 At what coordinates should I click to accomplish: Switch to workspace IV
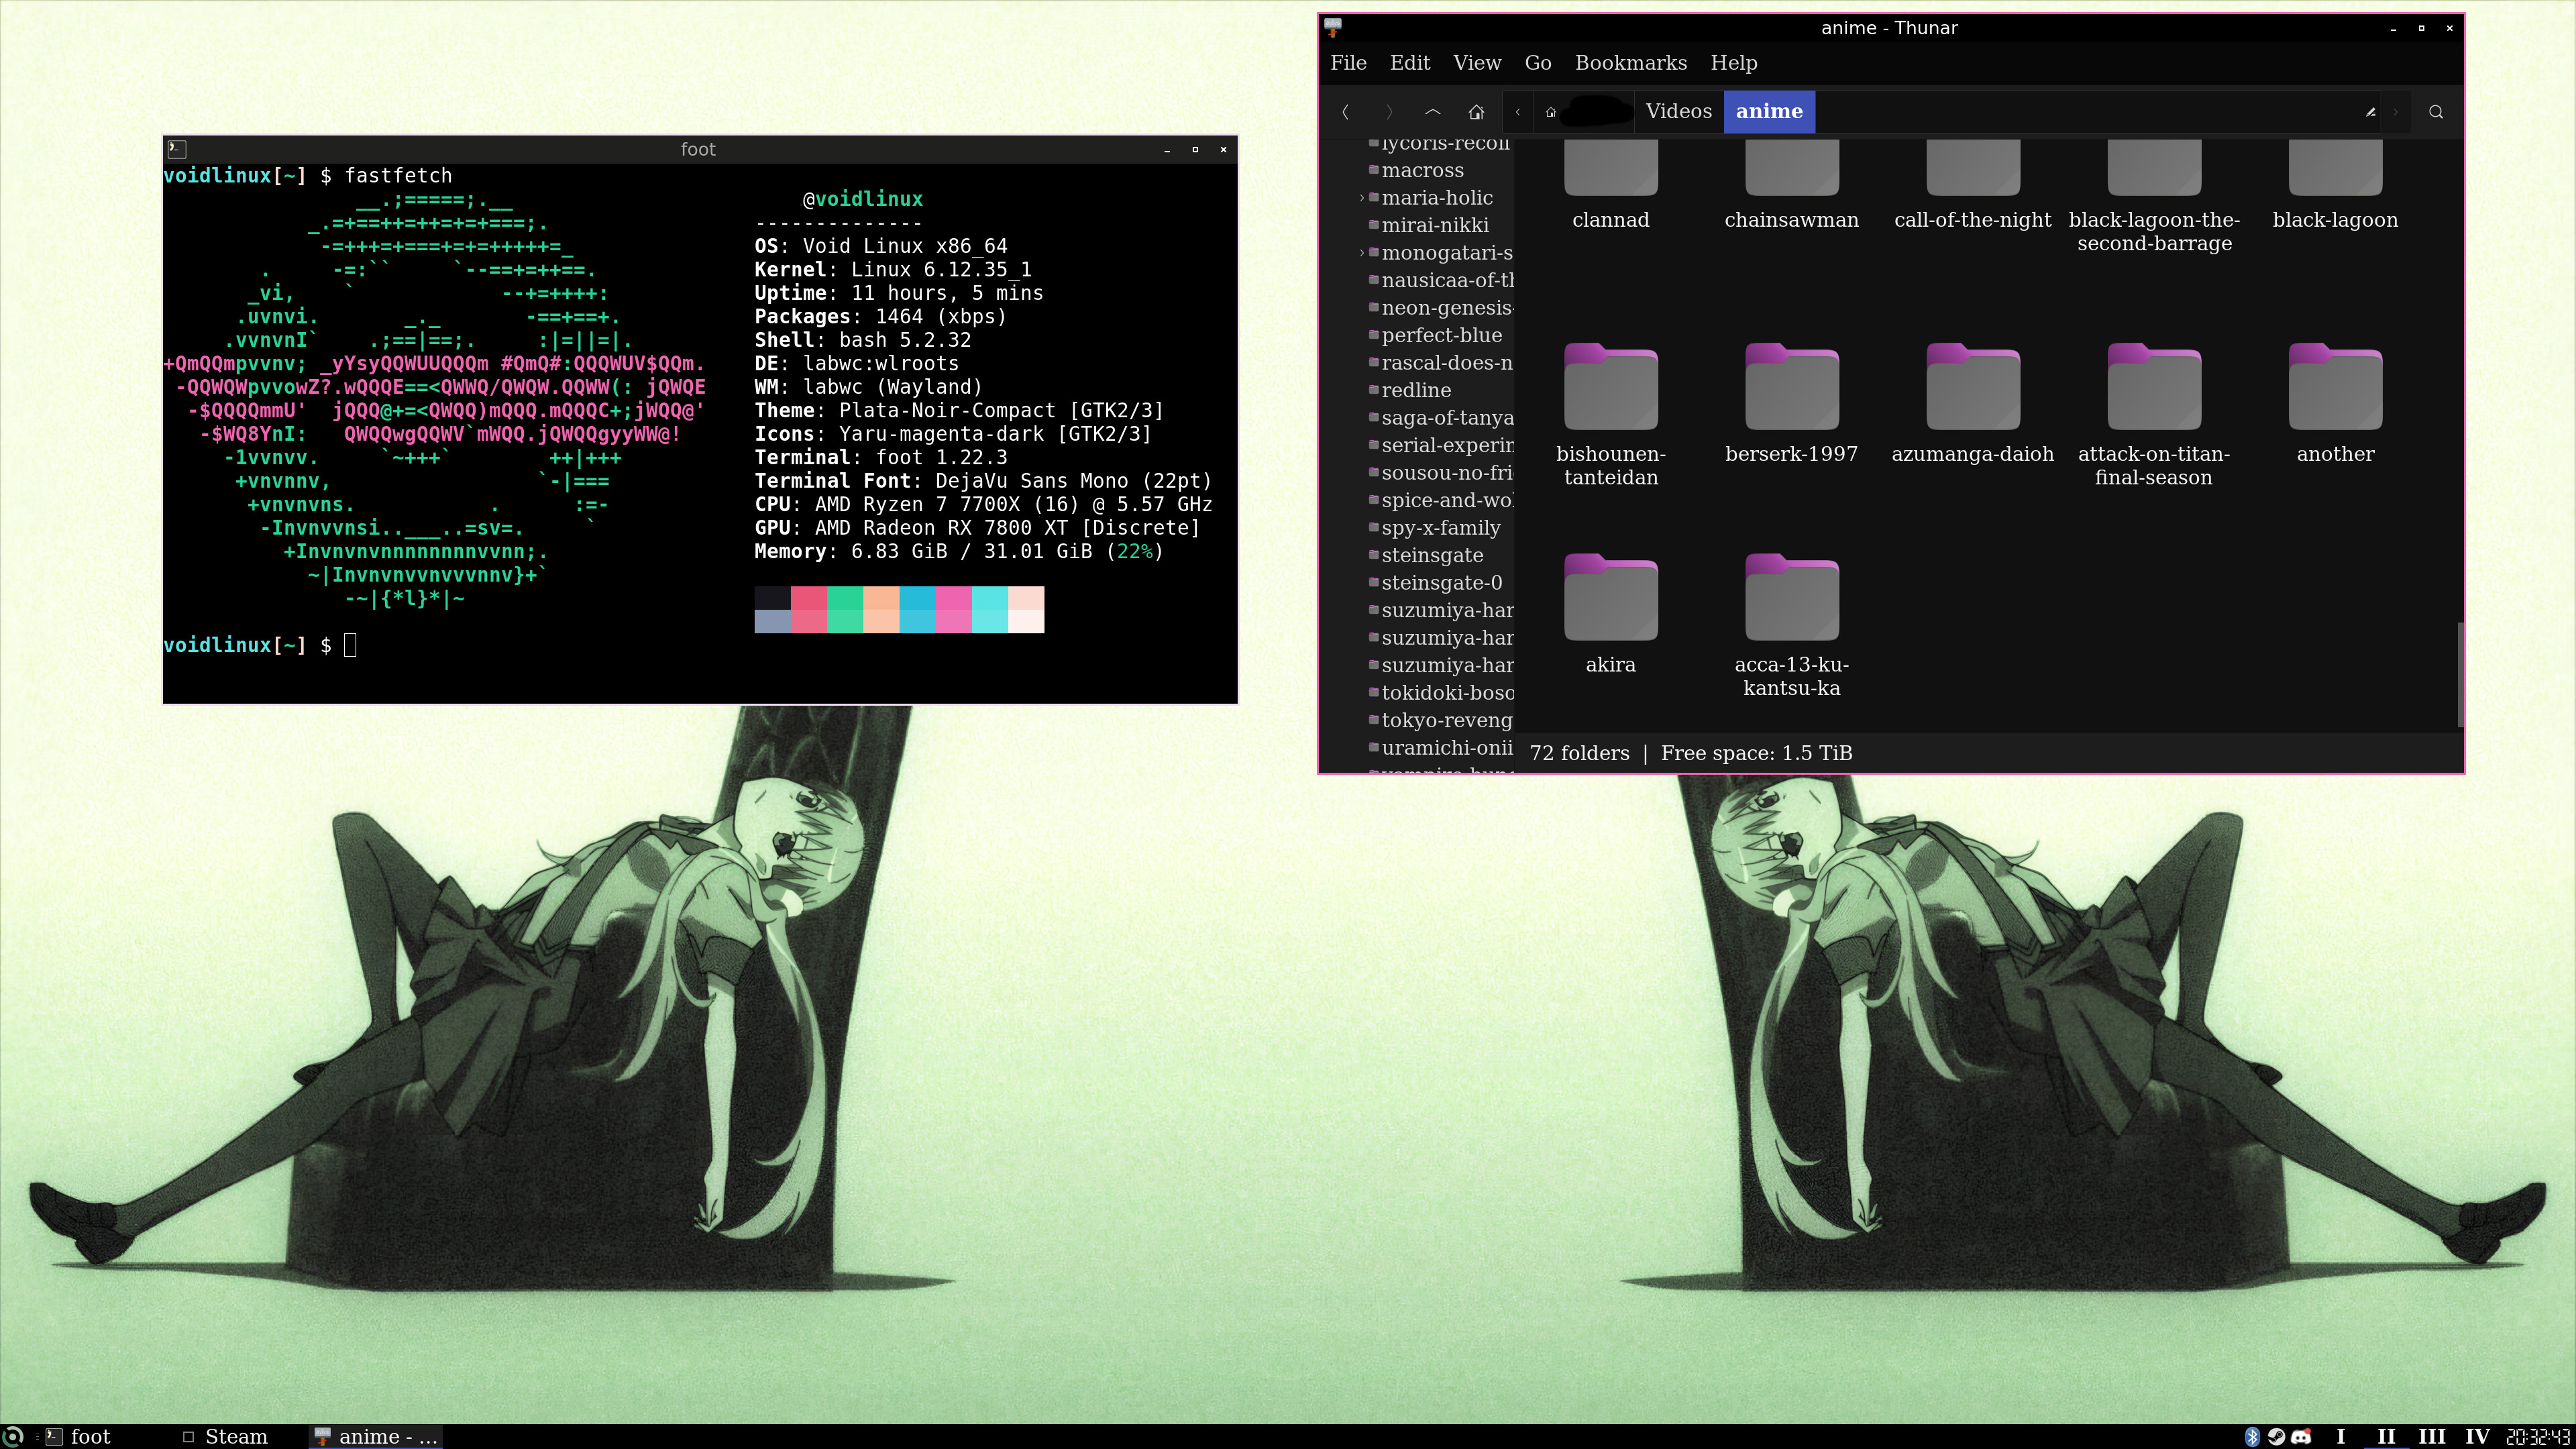(x=2478, y=1437)
